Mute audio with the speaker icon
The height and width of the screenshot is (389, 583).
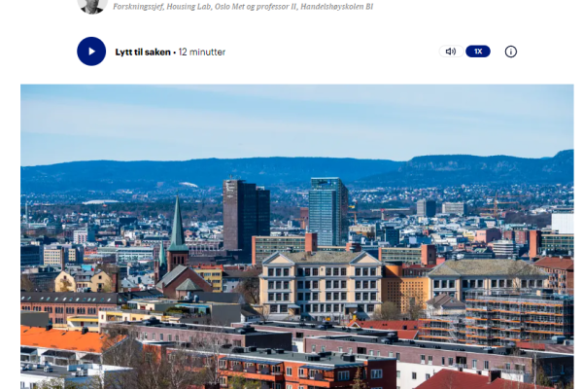point(451,52)
